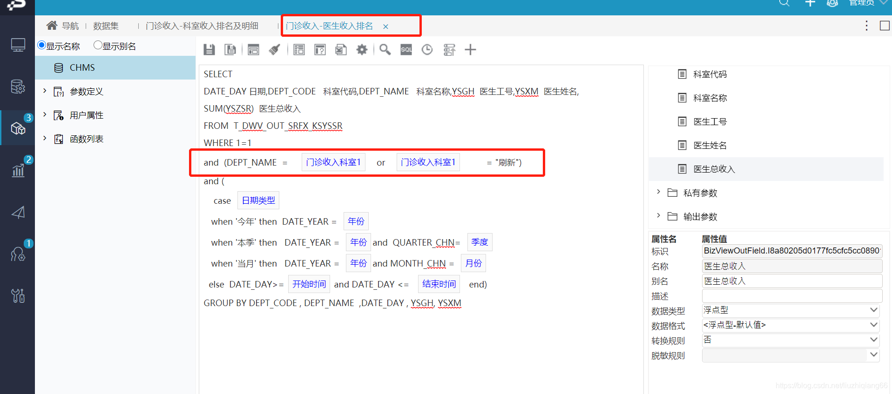Click the 标识 value field
Viewport: 892px width, 394px height.
[792, 251]
